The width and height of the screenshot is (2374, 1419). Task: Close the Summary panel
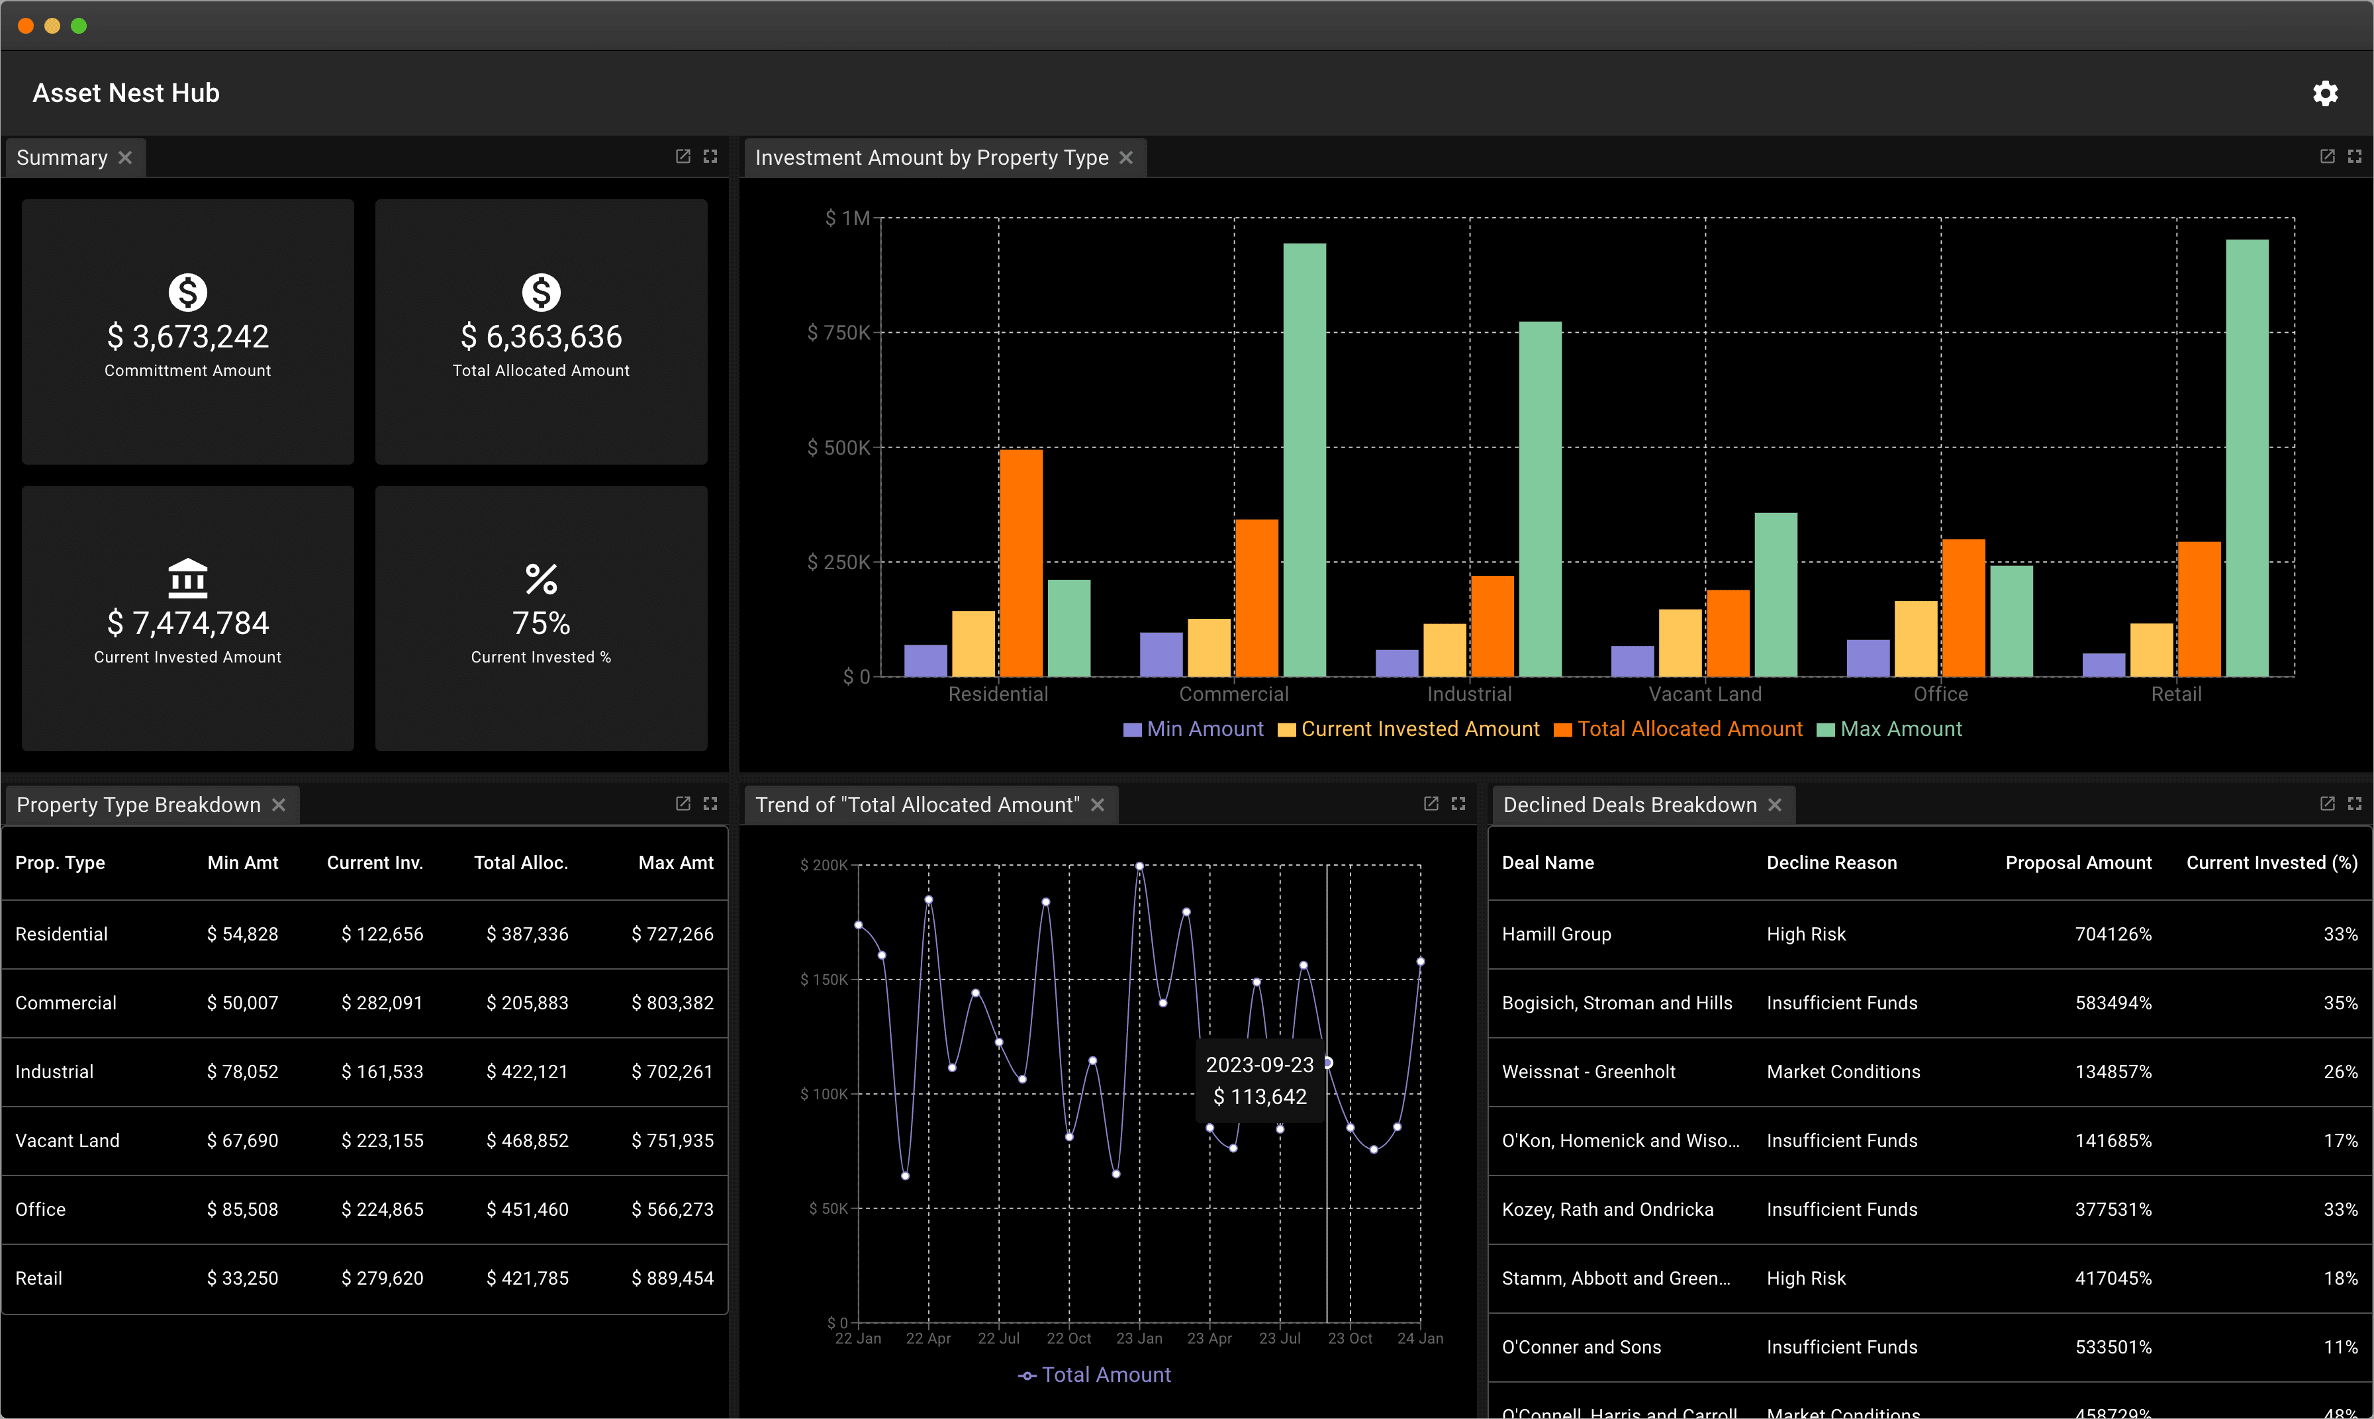125,157
